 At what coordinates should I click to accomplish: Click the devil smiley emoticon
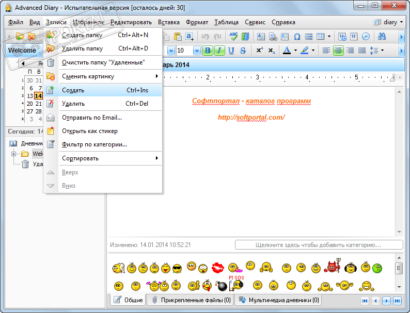click(333, 266)
